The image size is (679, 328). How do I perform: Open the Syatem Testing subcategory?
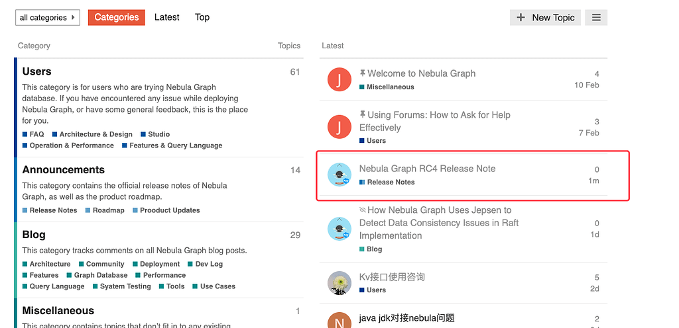pos(122,286)
